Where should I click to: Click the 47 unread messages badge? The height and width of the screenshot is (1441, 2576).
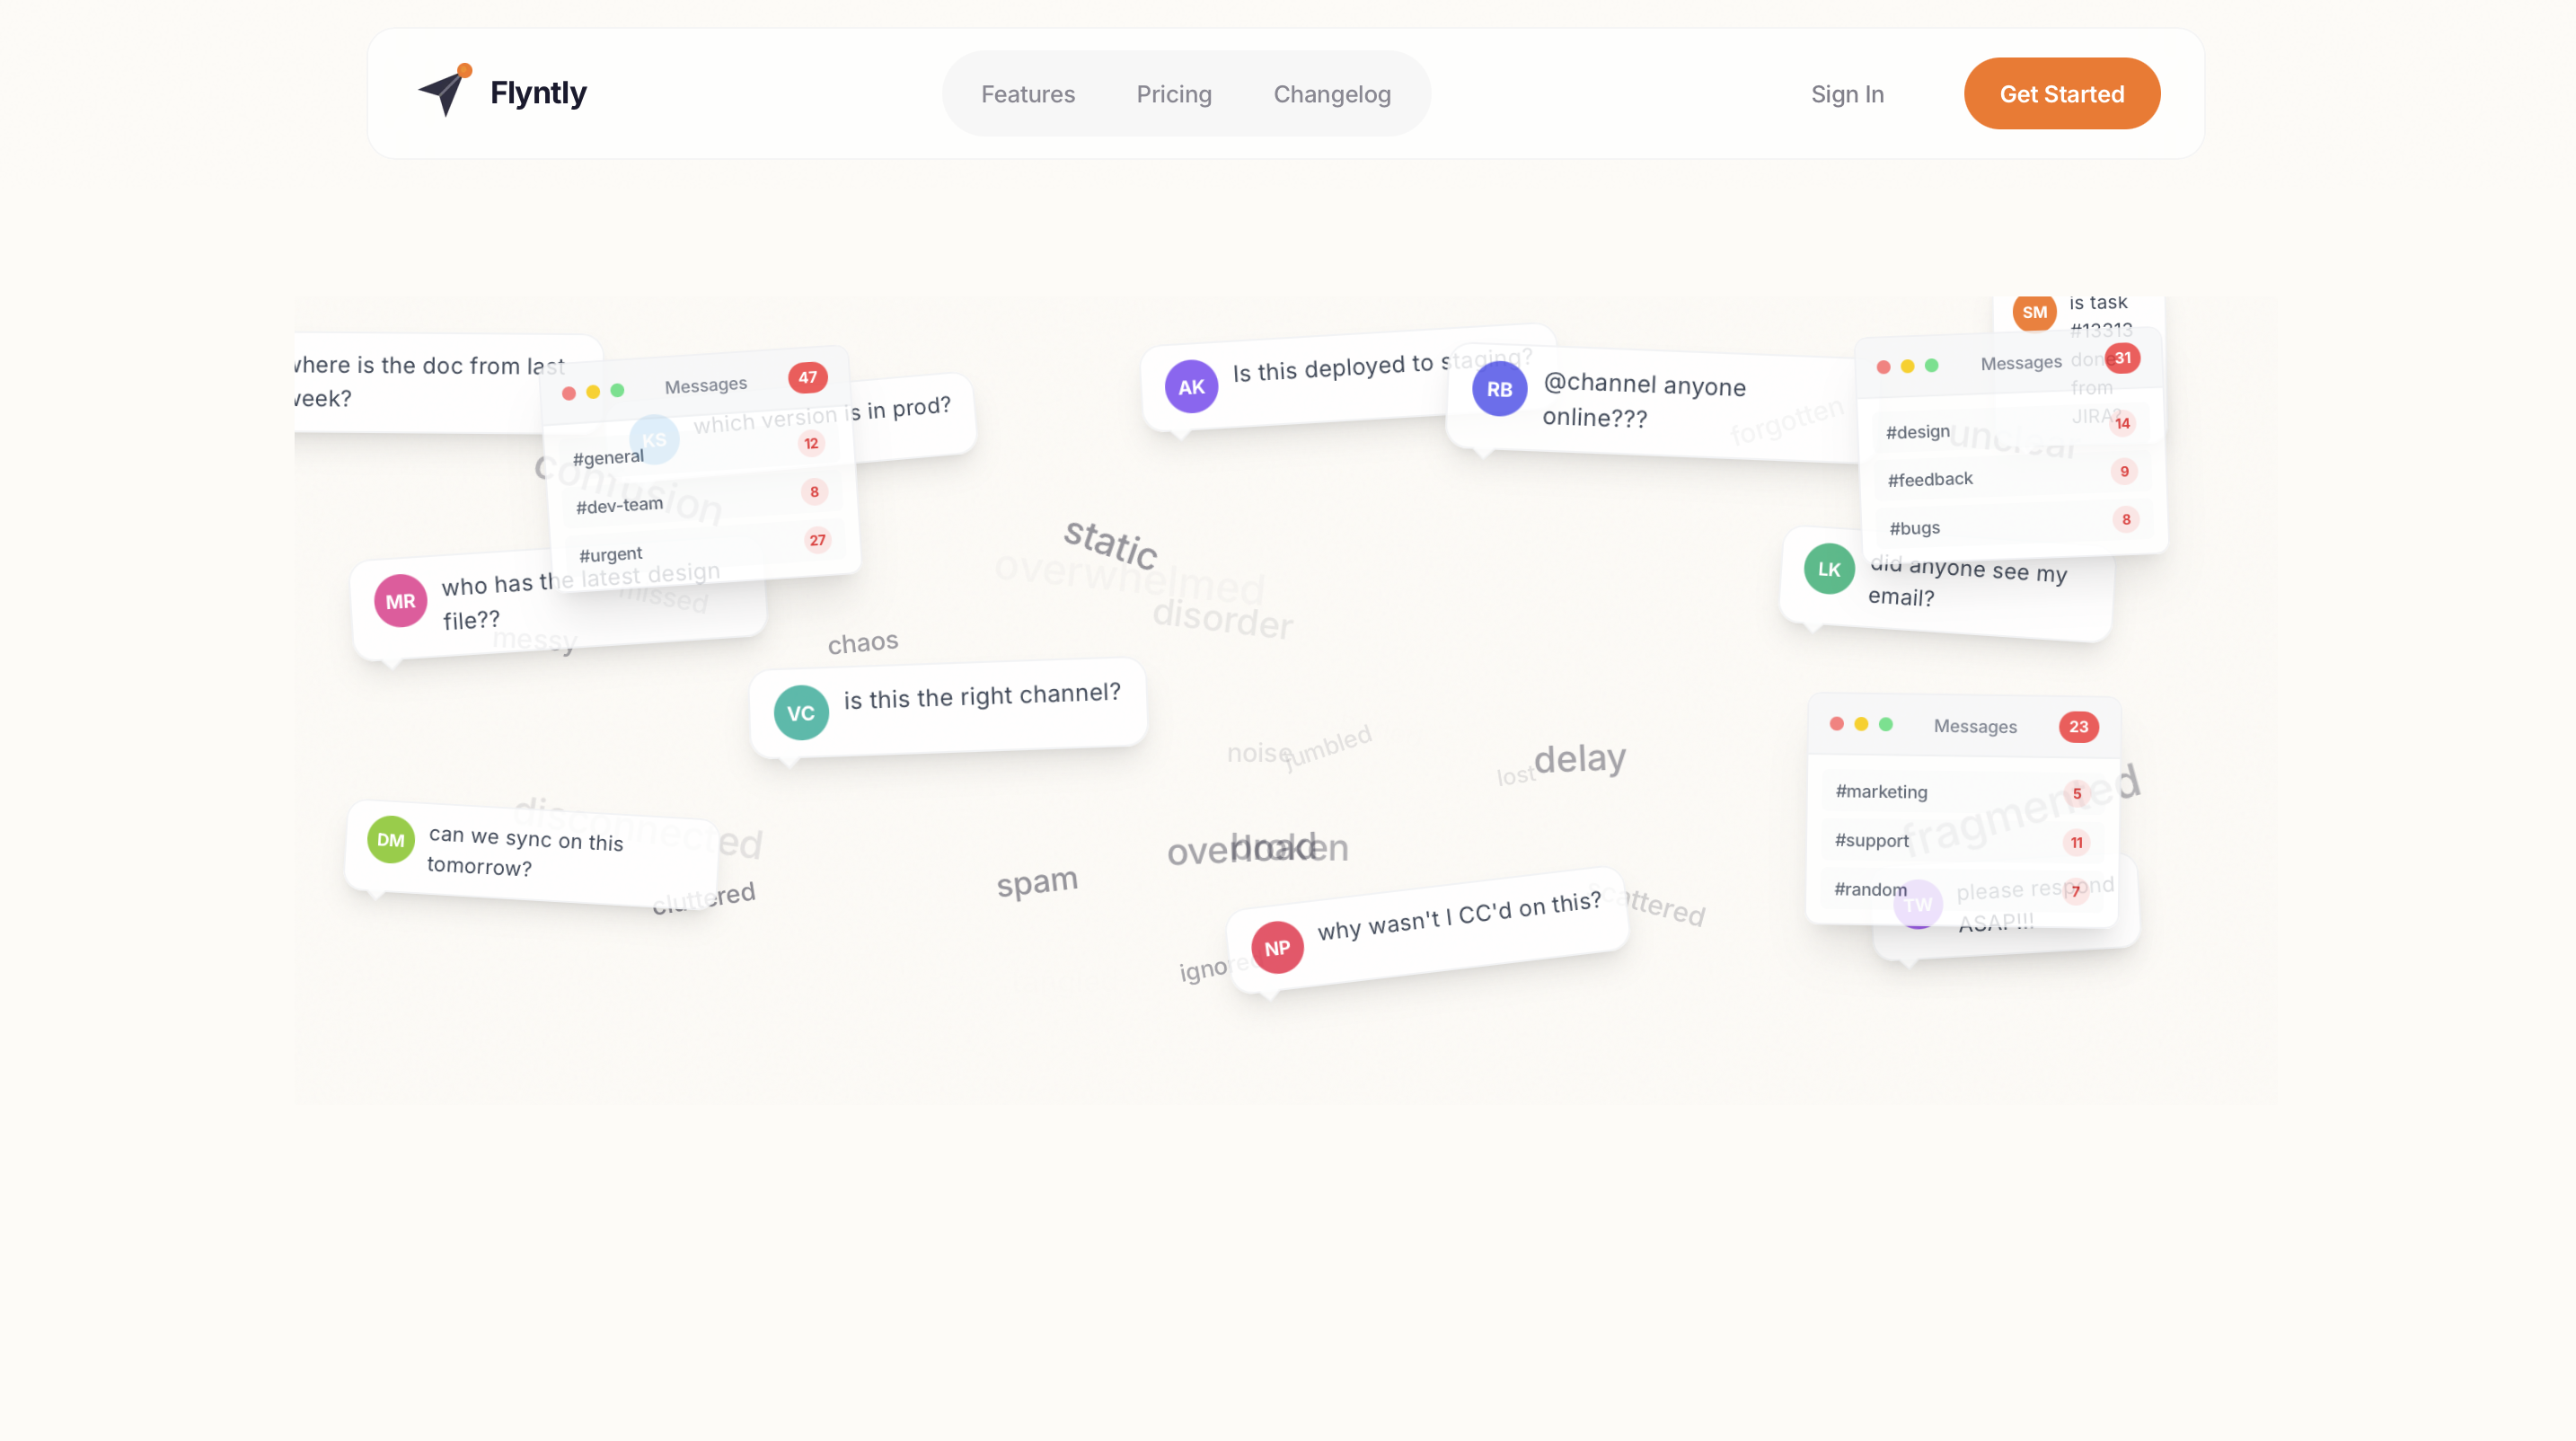[x=807, y=377]
